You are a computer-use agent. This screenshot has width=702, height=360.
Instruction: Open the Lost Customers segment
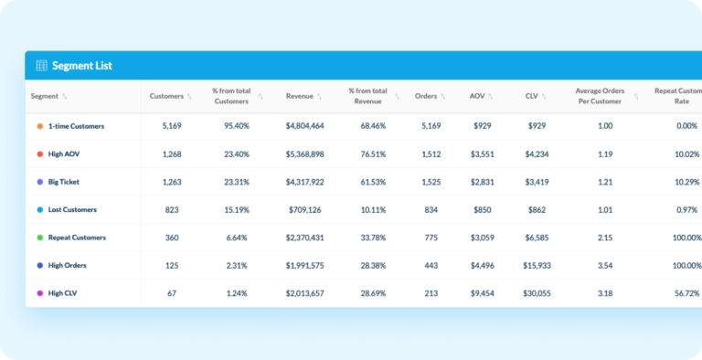tap(72, 209)
